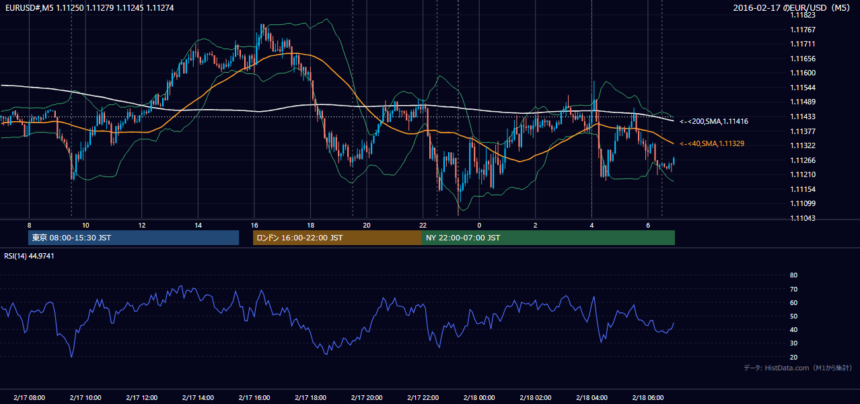This screenshot has height=404, width=860.
Task: Select the NY 22:00-07:00 JST session bar
Action: [548, 238]
